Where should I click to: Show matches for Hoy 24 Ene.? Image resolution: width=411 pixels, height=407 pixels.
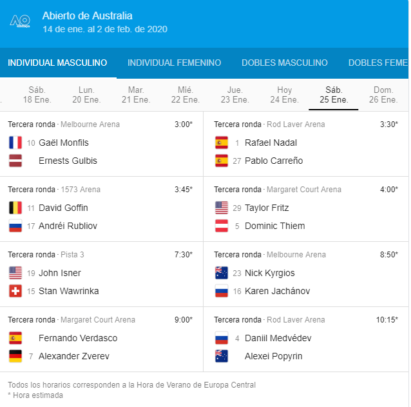pos(284,95)
